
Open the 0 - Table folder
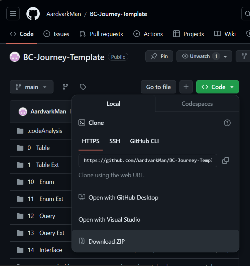(38, 148)
